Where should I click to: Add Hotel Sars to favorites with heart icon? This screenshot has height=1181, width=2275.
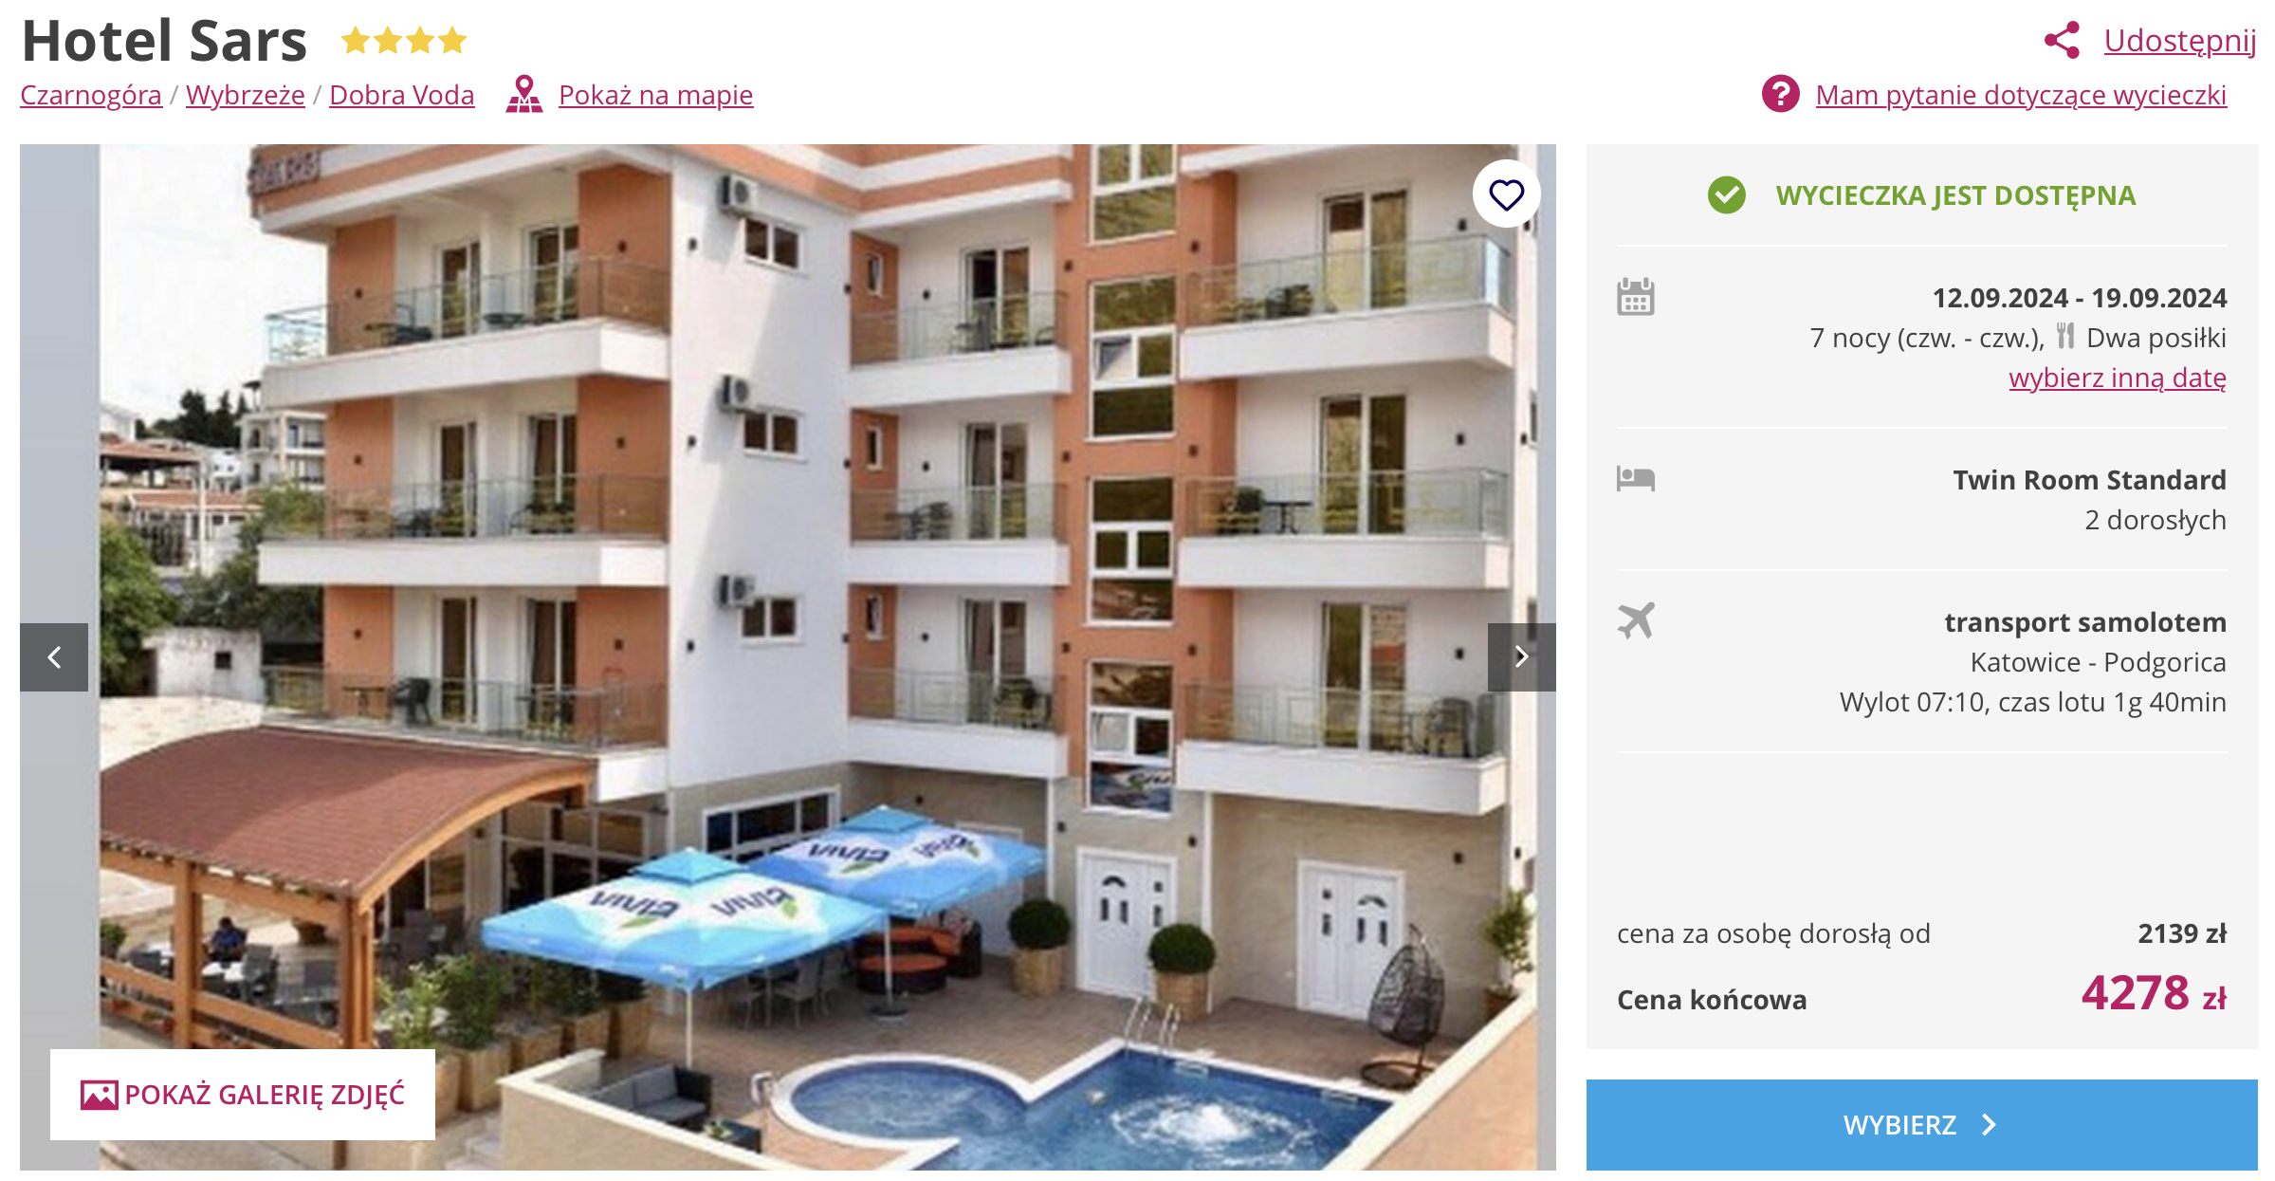coord(1506,194)
